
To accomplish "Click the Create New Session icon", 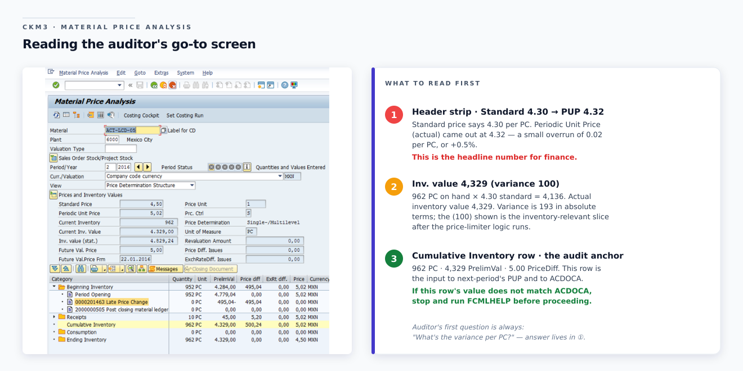I will click(x=261, y=85).
